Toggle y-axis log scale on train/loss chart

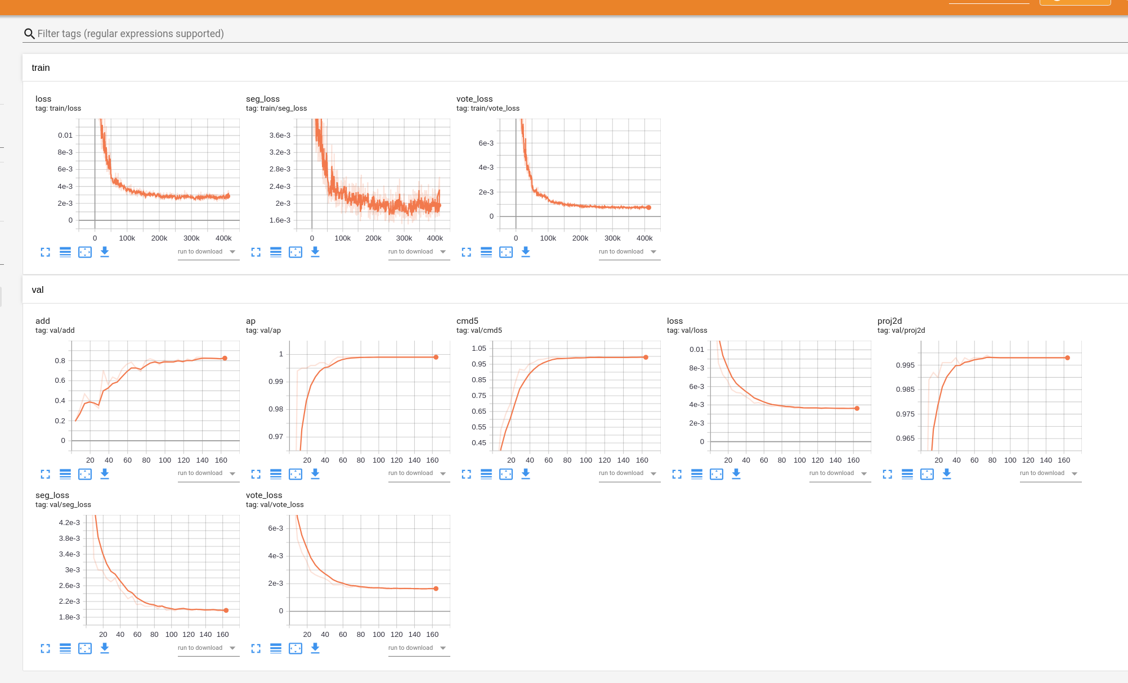[65, 252]
